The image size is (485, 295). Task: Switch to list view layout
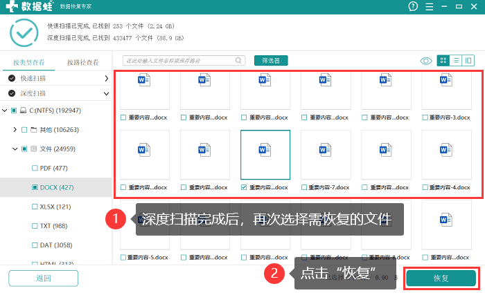coord(456,61)
